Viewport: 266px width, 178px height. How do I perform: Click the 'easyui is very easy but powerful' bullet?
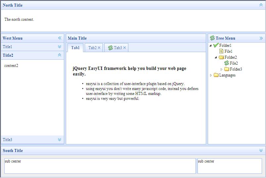pyautogui.click(x=112, y=99)
